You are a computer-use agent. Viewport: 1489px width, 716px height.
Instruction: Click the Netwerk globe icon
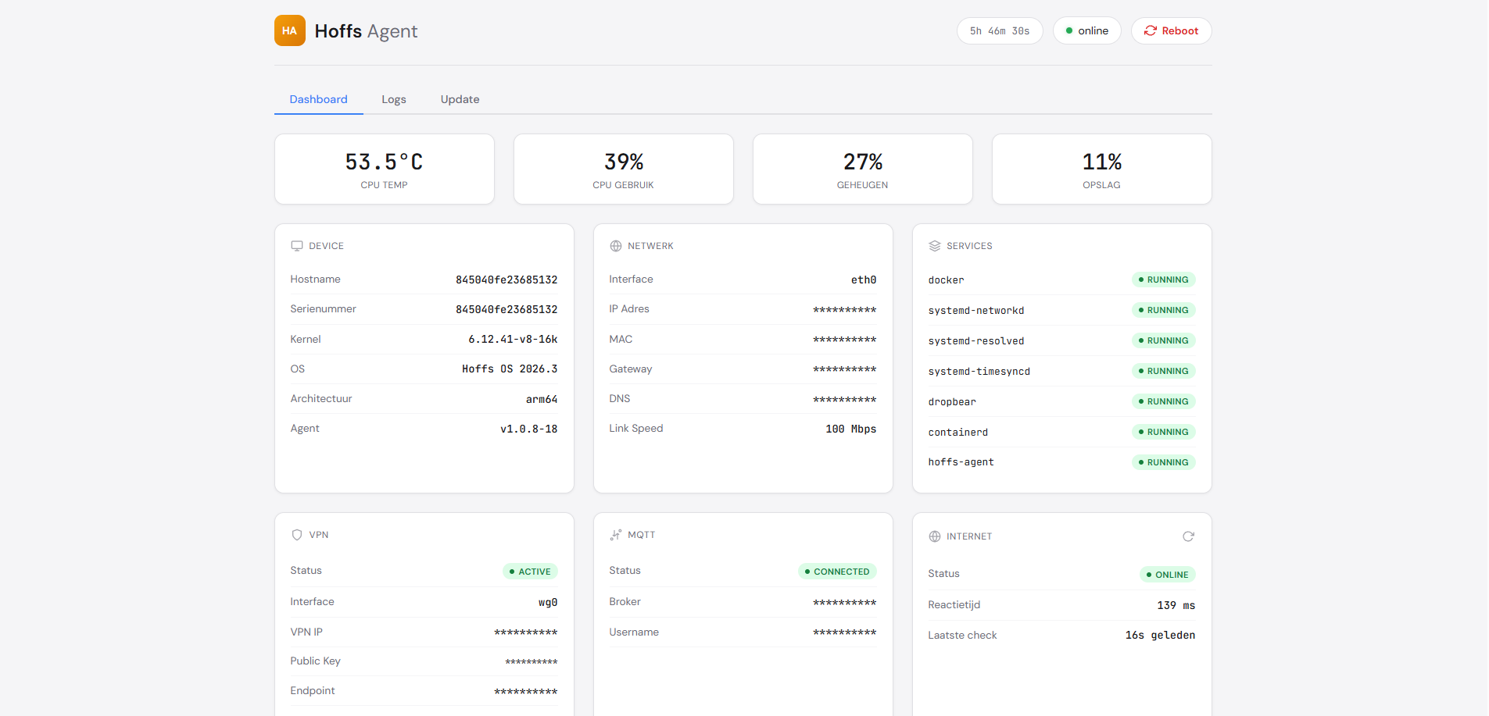pos(616,246)
